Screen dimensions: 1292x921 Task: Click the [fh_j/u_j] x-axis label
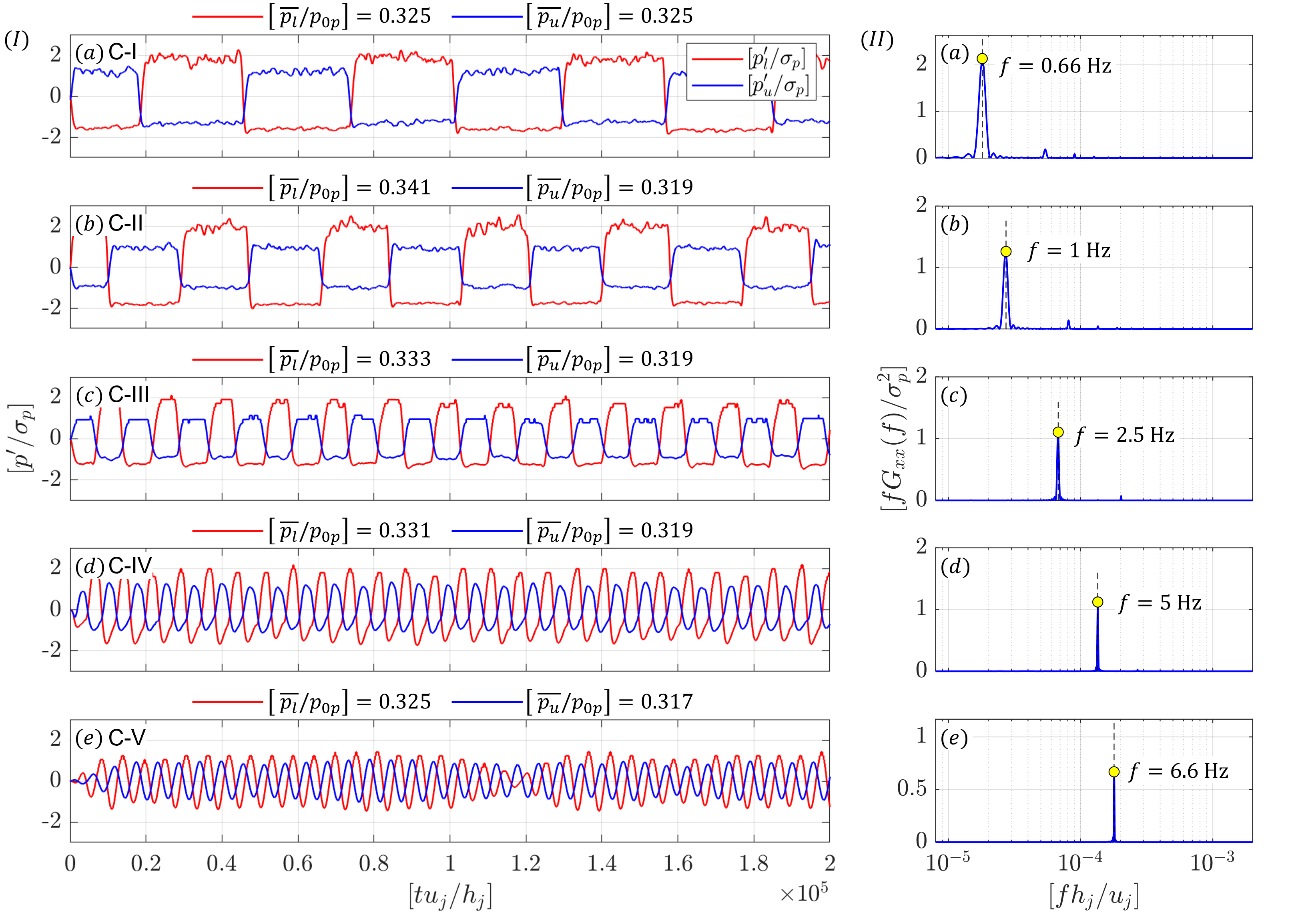(x=1093, y=897)
